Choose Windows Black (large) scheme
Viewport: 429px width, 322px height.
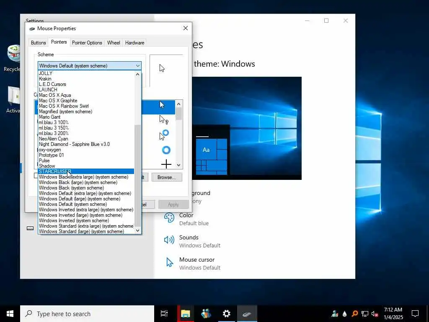(86, 182)
